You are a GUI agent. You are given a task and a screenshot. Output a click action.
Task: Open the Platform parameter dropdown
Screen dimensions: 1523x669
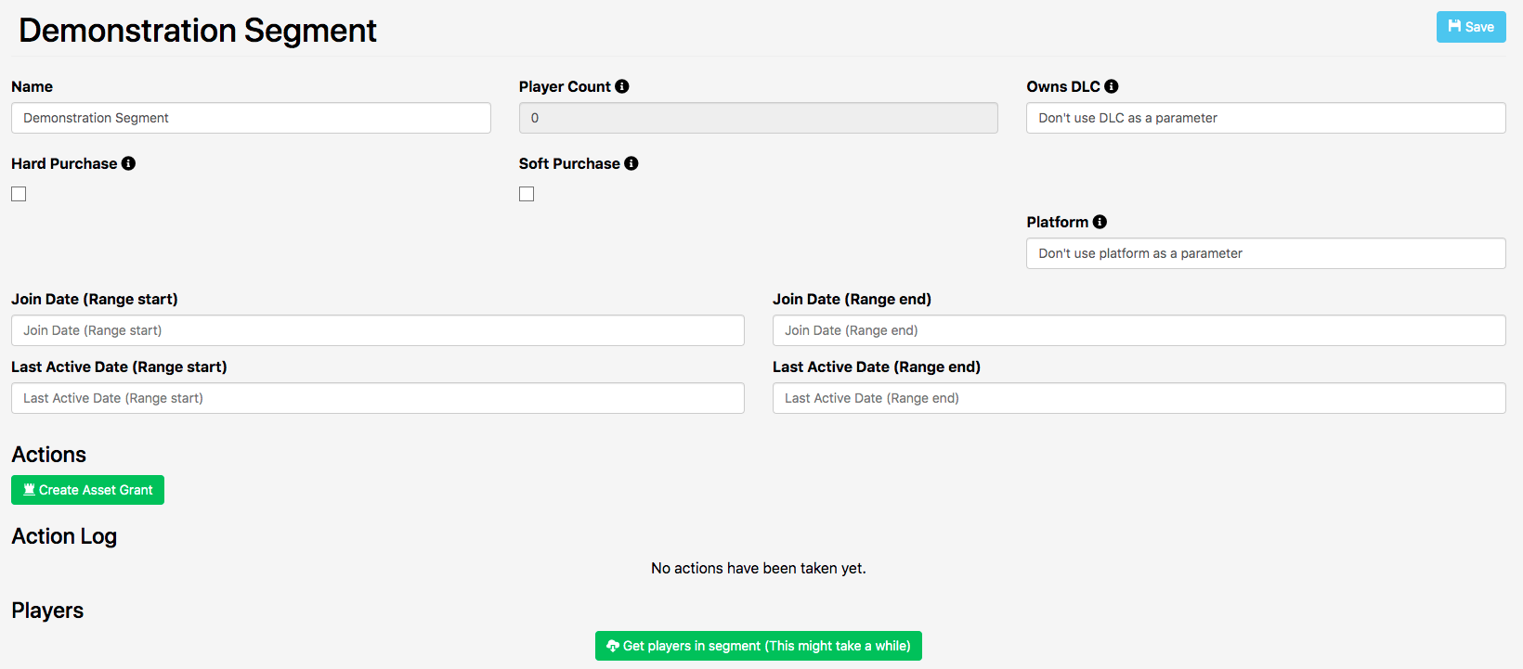tap(1266, 253)
